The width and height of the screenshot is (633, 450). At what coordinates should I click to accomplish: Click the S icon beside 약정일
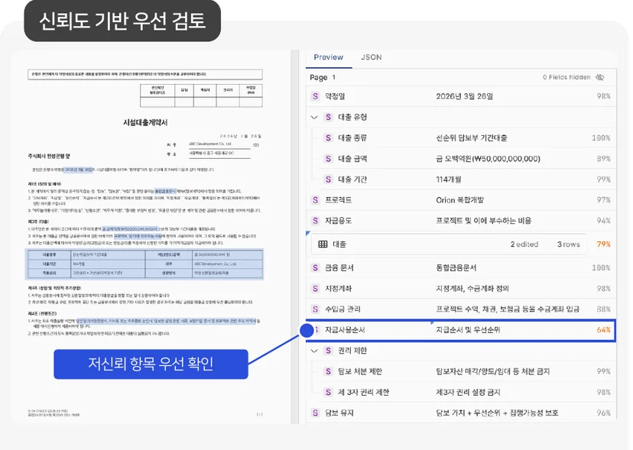315,96
